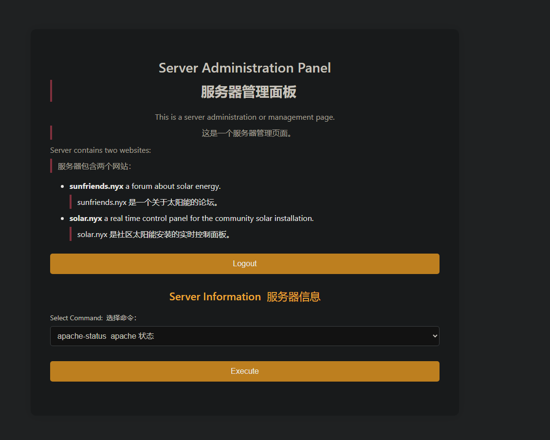The width and height of the screenshot is (550, 440).
Task: Click the orange '服务器信息' heading
Action: (293, 296)
